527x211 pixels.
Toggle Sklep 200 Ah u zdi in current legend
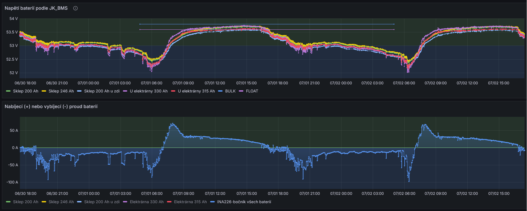click(x=102, y=202)
